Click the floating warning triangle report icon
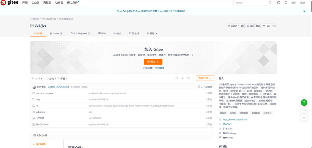 click(304, 118)
